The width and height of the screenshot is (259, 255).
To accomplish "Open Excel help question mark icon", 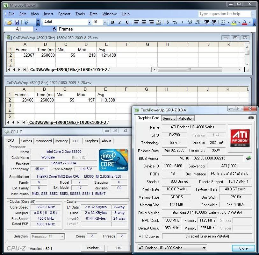I will point(26,22).
